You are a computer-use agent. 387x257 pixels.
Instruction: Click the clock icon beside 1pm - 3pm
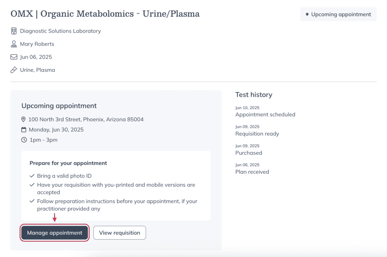tap(24, 140)
